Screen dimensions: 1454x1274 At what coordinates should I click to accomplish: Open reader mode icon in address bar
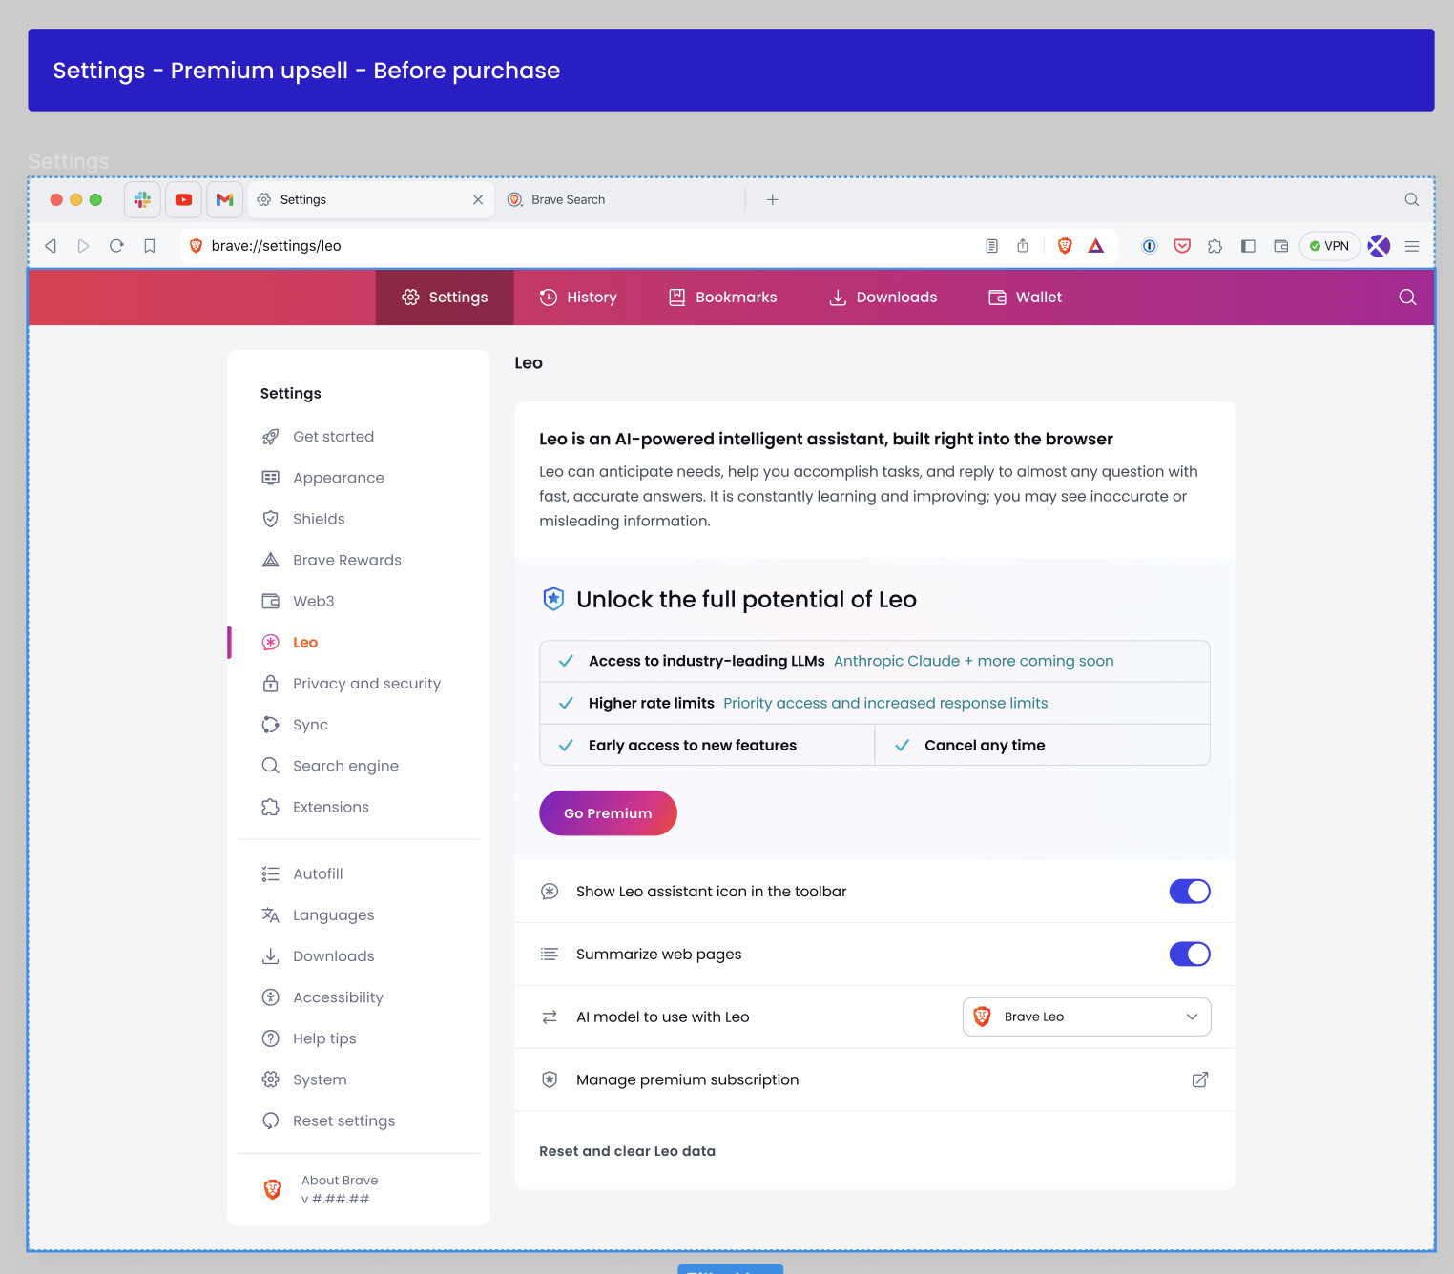click(x=992, y=246)
